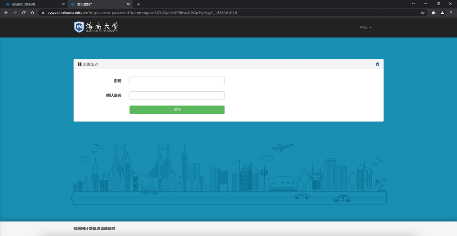This screenshot has width=457, height=236.
Task: Select the 忘记密码? tab
Action: 100,4
